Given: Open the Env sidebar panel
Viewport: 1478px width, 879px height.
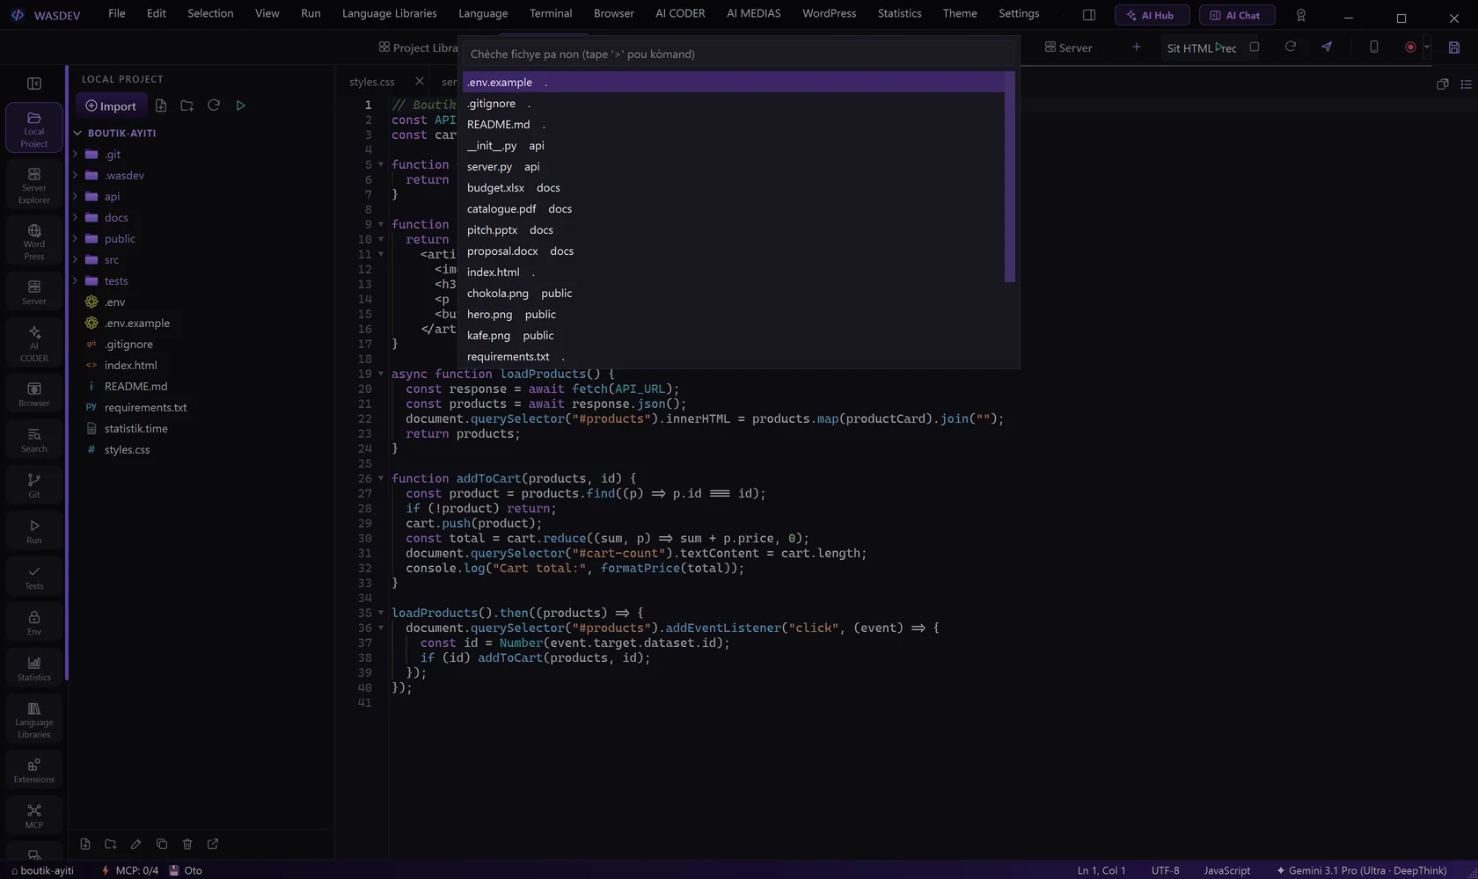Looking at the screenshot, I should coord(33,623).
